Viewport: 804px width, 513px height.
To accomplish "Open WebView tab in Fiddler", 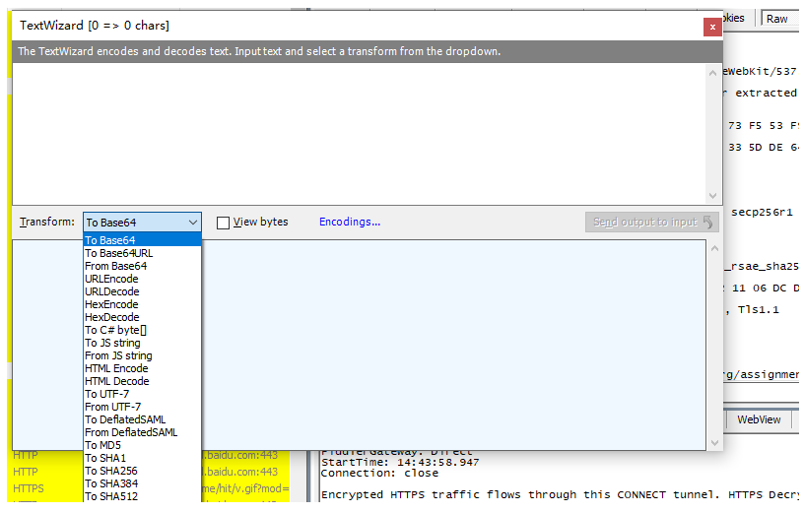I will pyautogui.click(x=759, y=419).
